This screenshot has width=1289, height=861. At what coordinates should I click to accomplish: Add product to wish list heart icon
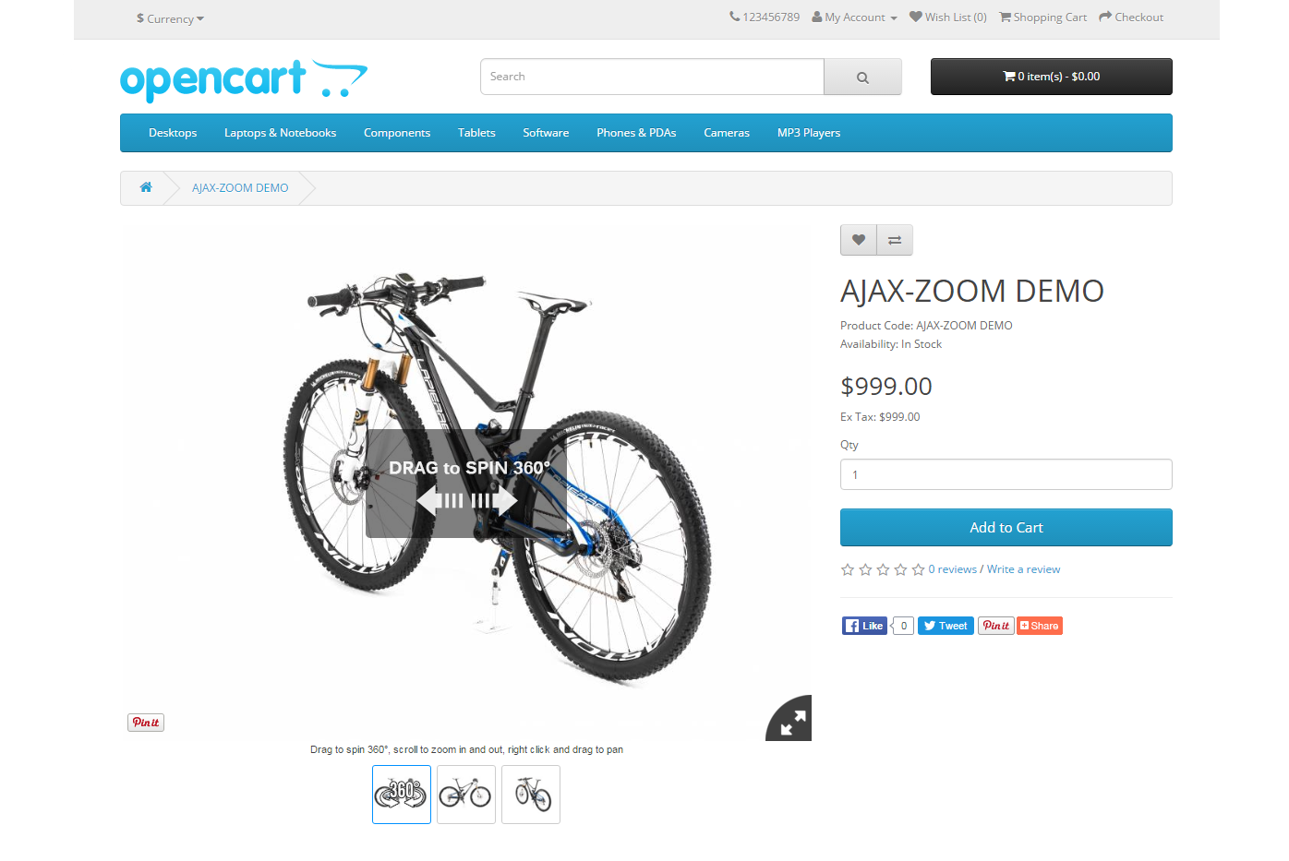tap(859, 240)
